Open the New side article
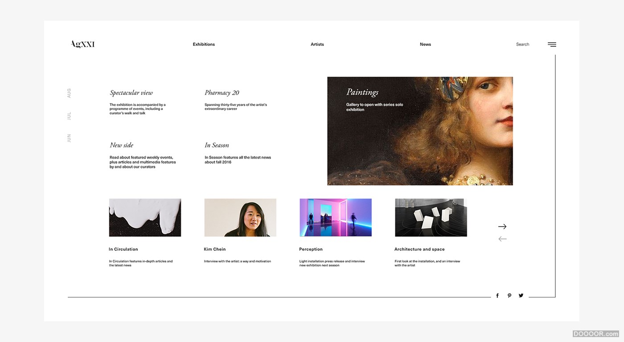Viewport: 624px width, 342px height. (121, 145)
